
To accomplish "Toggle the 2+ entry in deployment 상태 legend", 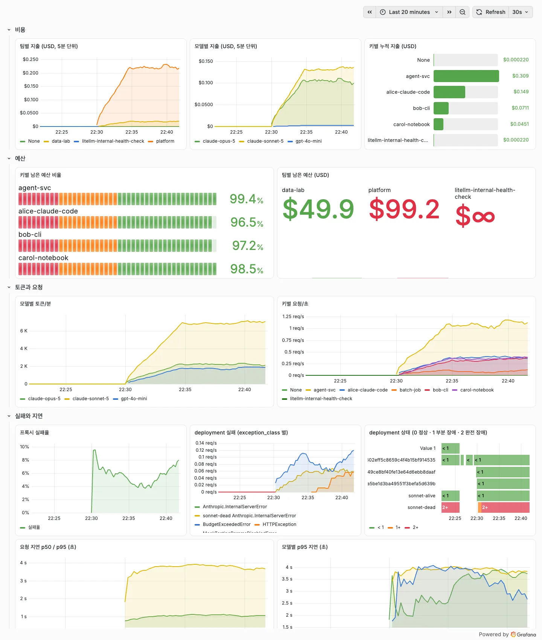I will click(416, 527).
